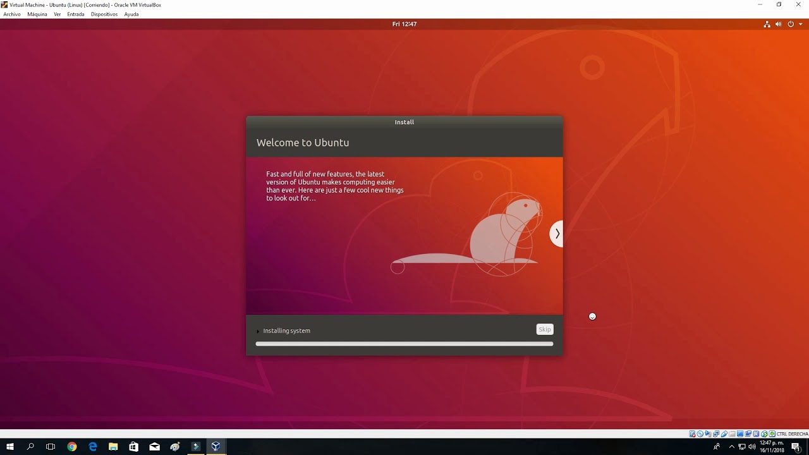Open Windows notification center

796,447
